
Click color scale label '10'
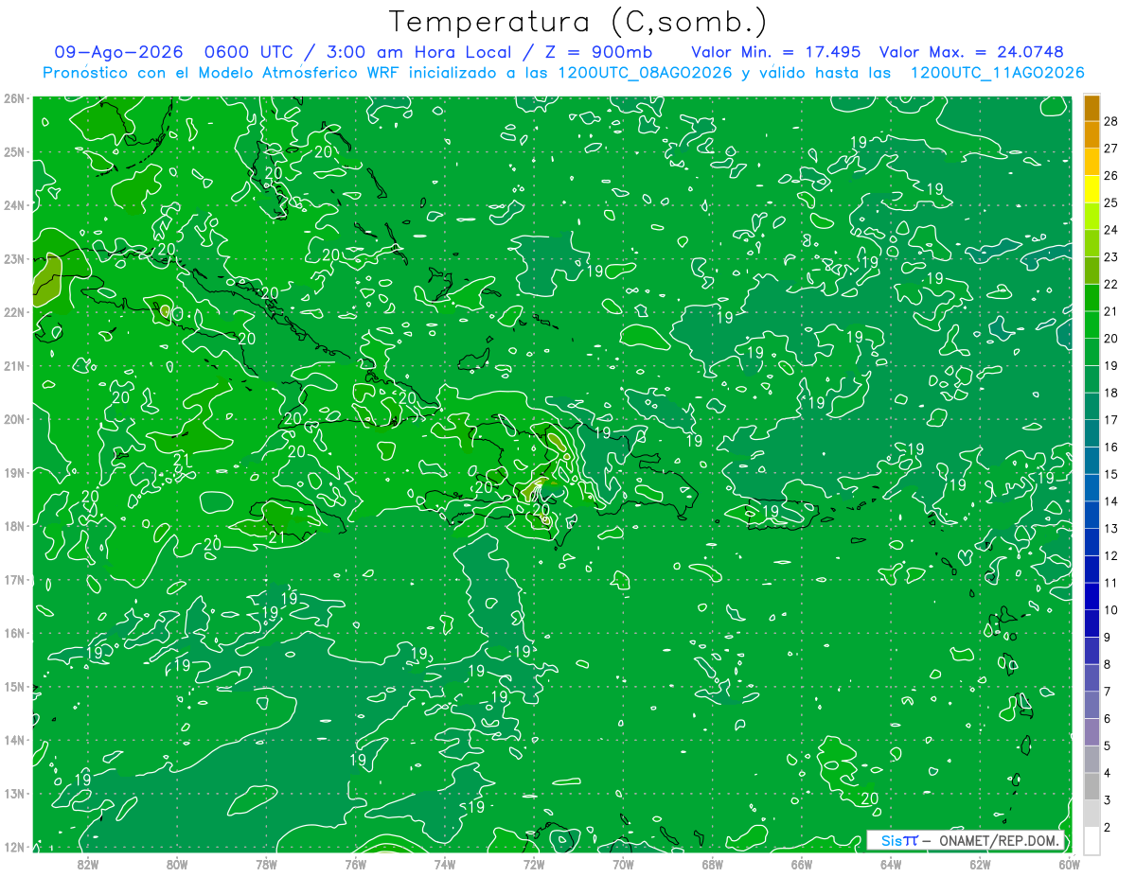click(1110, 609)
